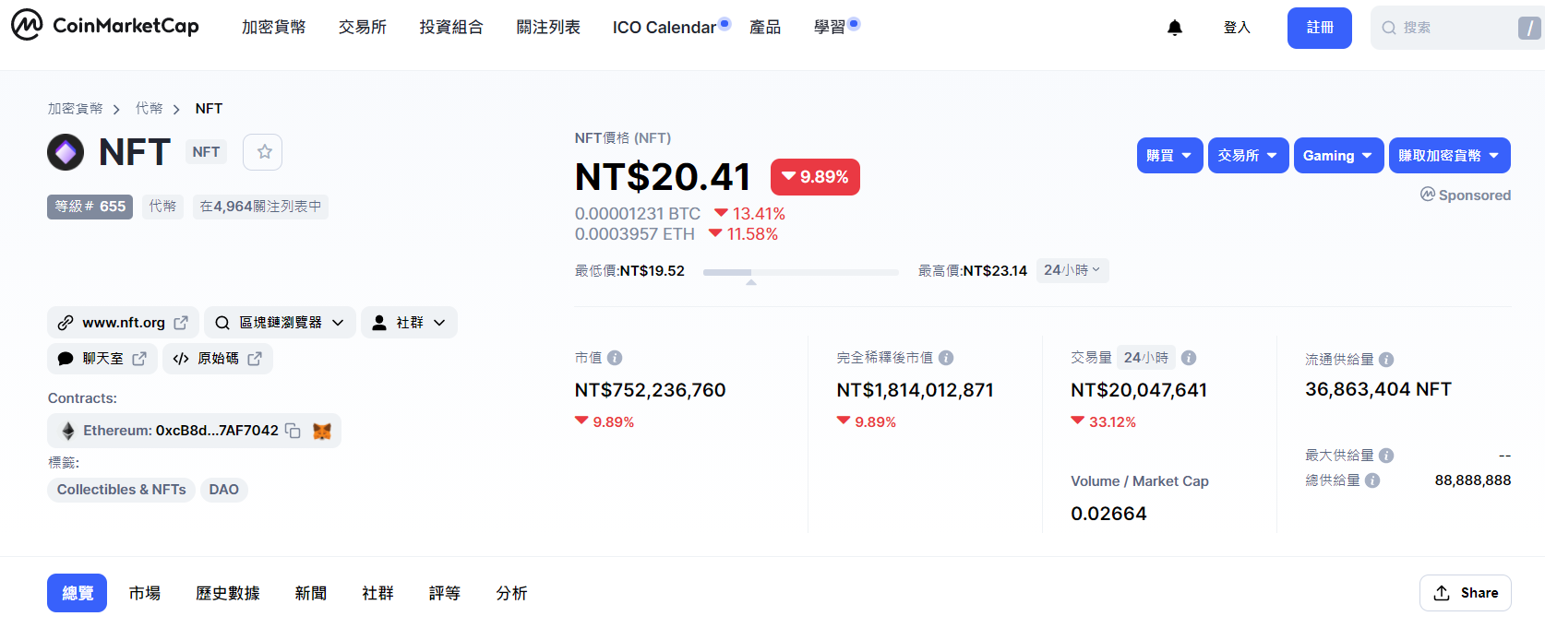Add token to MetaMask via fox icon
Image resolution: width=1545 pixels, height=628 pixels.
(322, 431)
